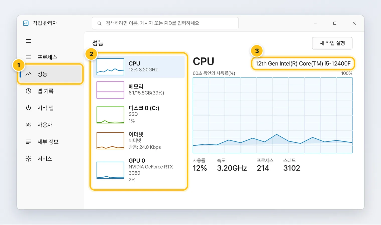Click the 시작 앱 power icon
381x225 pixels.
click(29, 108)
